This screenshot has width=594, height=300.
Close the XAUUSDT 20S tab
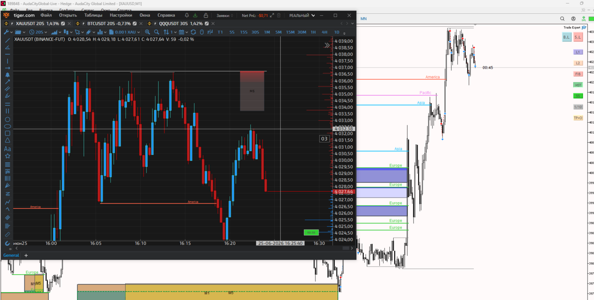tap(70, 23)
